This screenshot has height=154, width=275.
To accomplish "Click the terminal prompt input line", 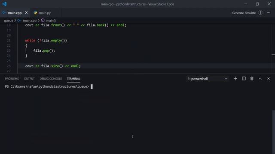I will pos(49,86).
